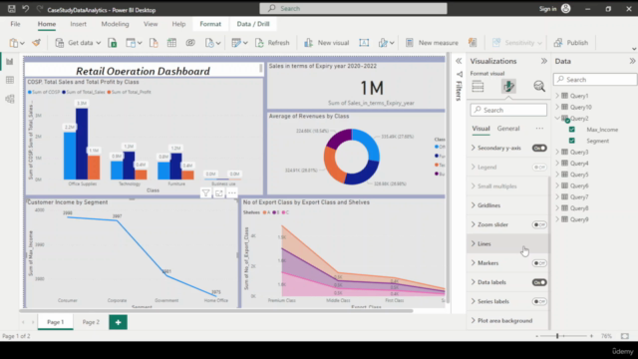Click the Undo arrow icon
This screenshot has width=638, height=359.
point(26,9)
